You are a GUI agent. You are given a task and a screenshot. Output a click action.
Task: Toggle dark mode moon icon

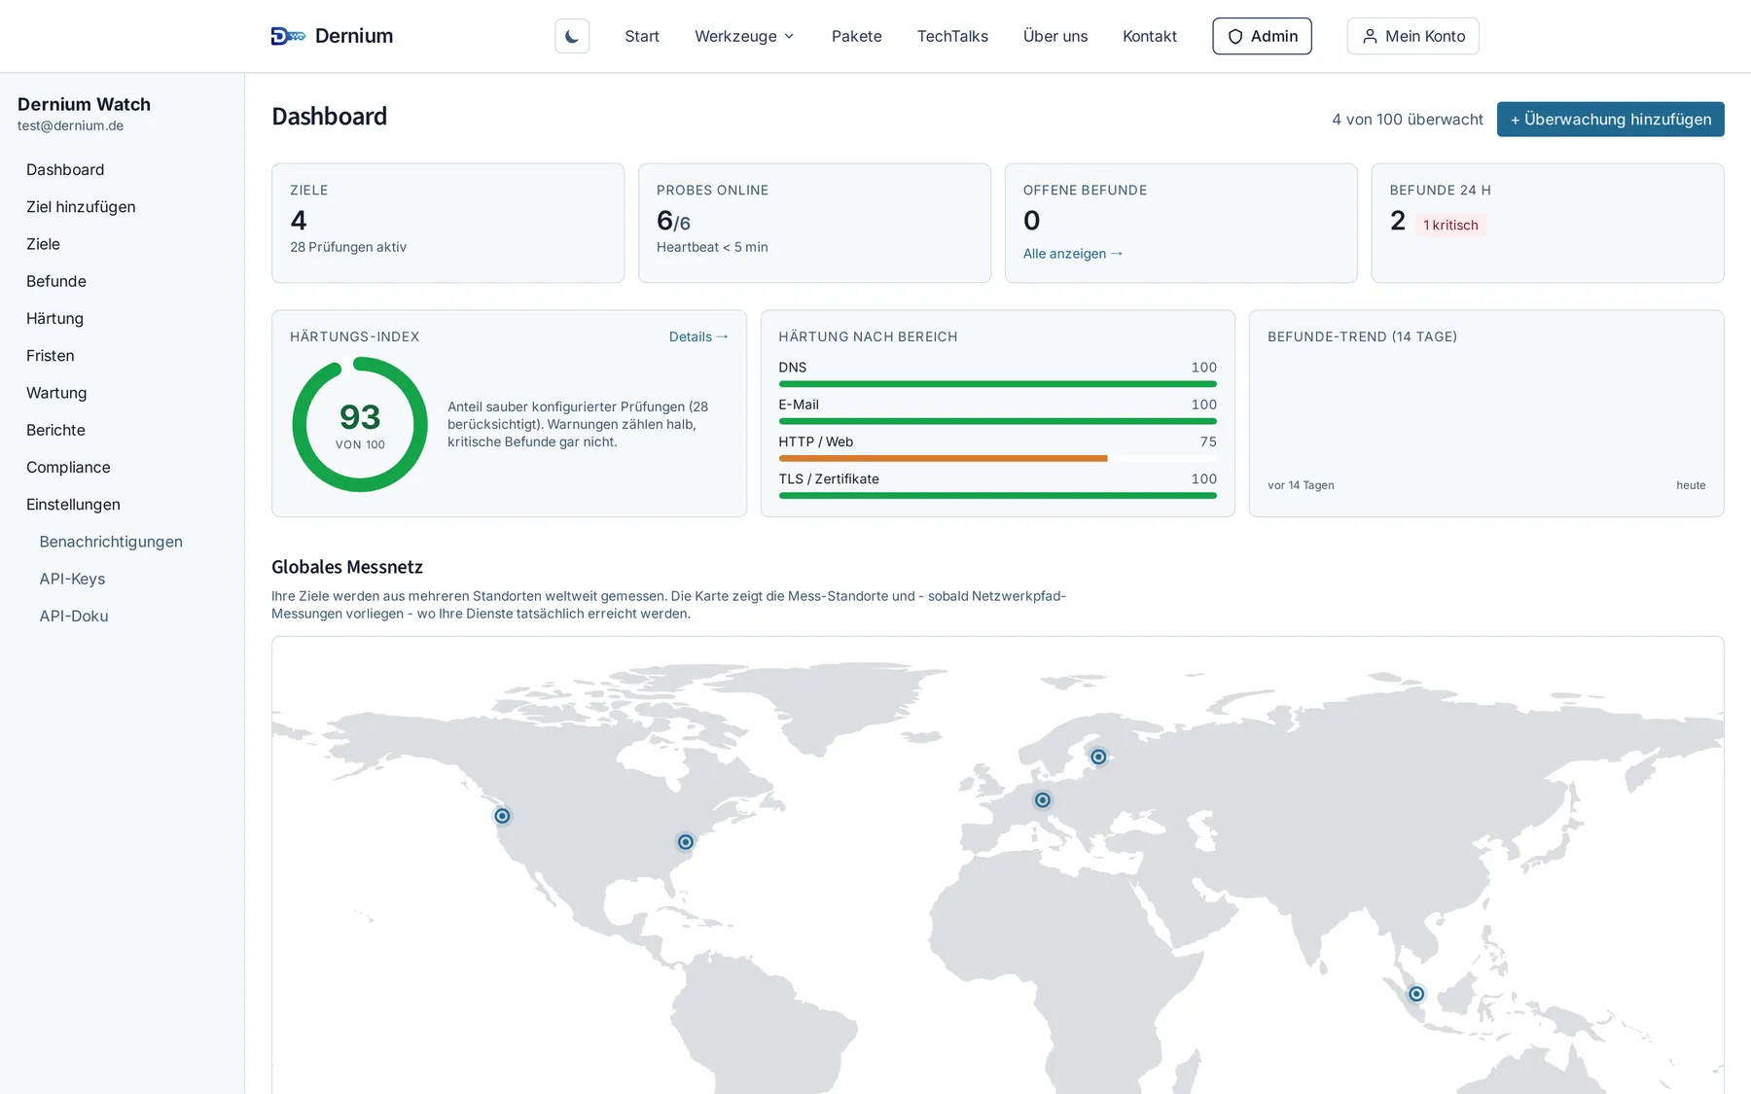572,36
